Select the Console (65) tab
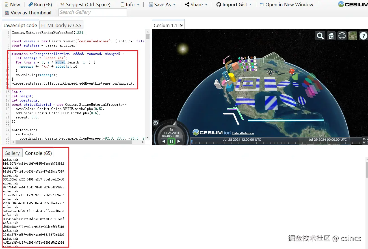368x249 pixels. [x=38, y=153]
